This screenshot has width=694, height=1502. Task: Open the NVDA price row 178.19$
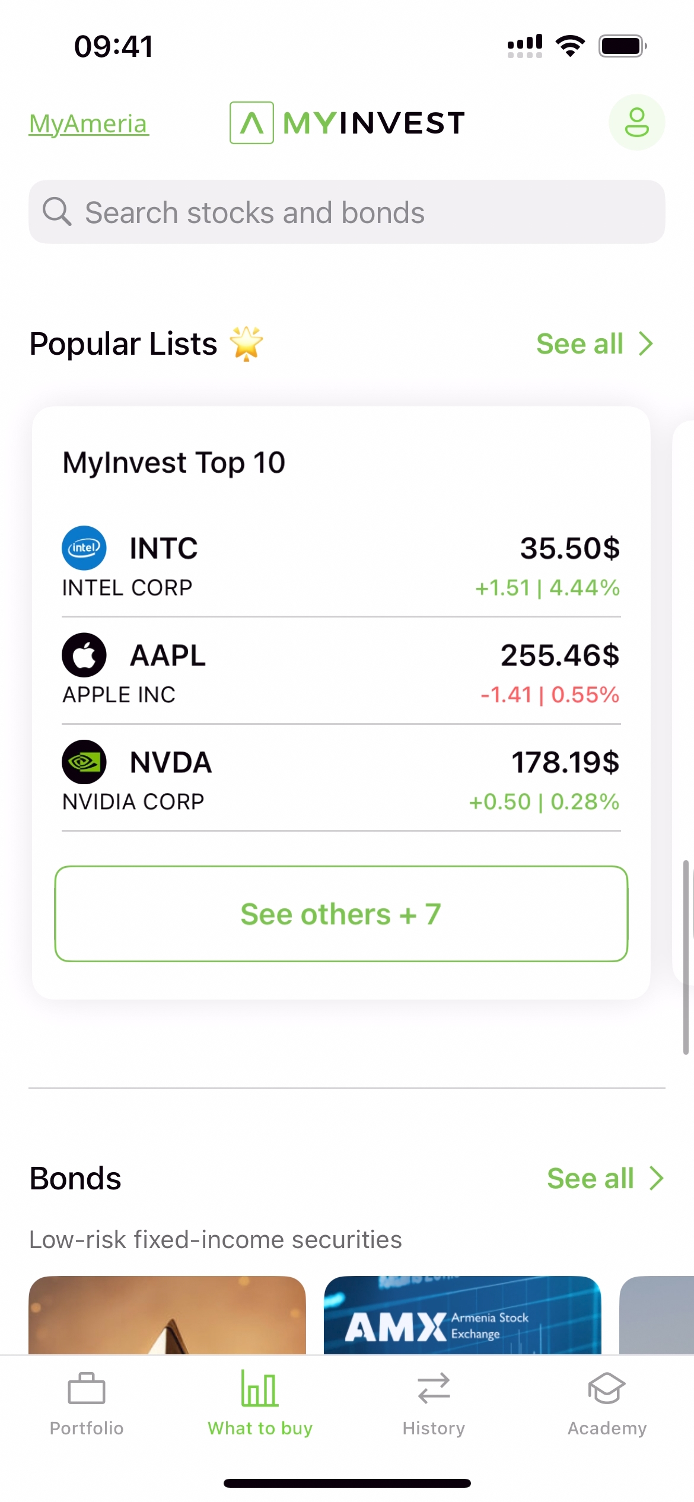[x=565, y=763]
